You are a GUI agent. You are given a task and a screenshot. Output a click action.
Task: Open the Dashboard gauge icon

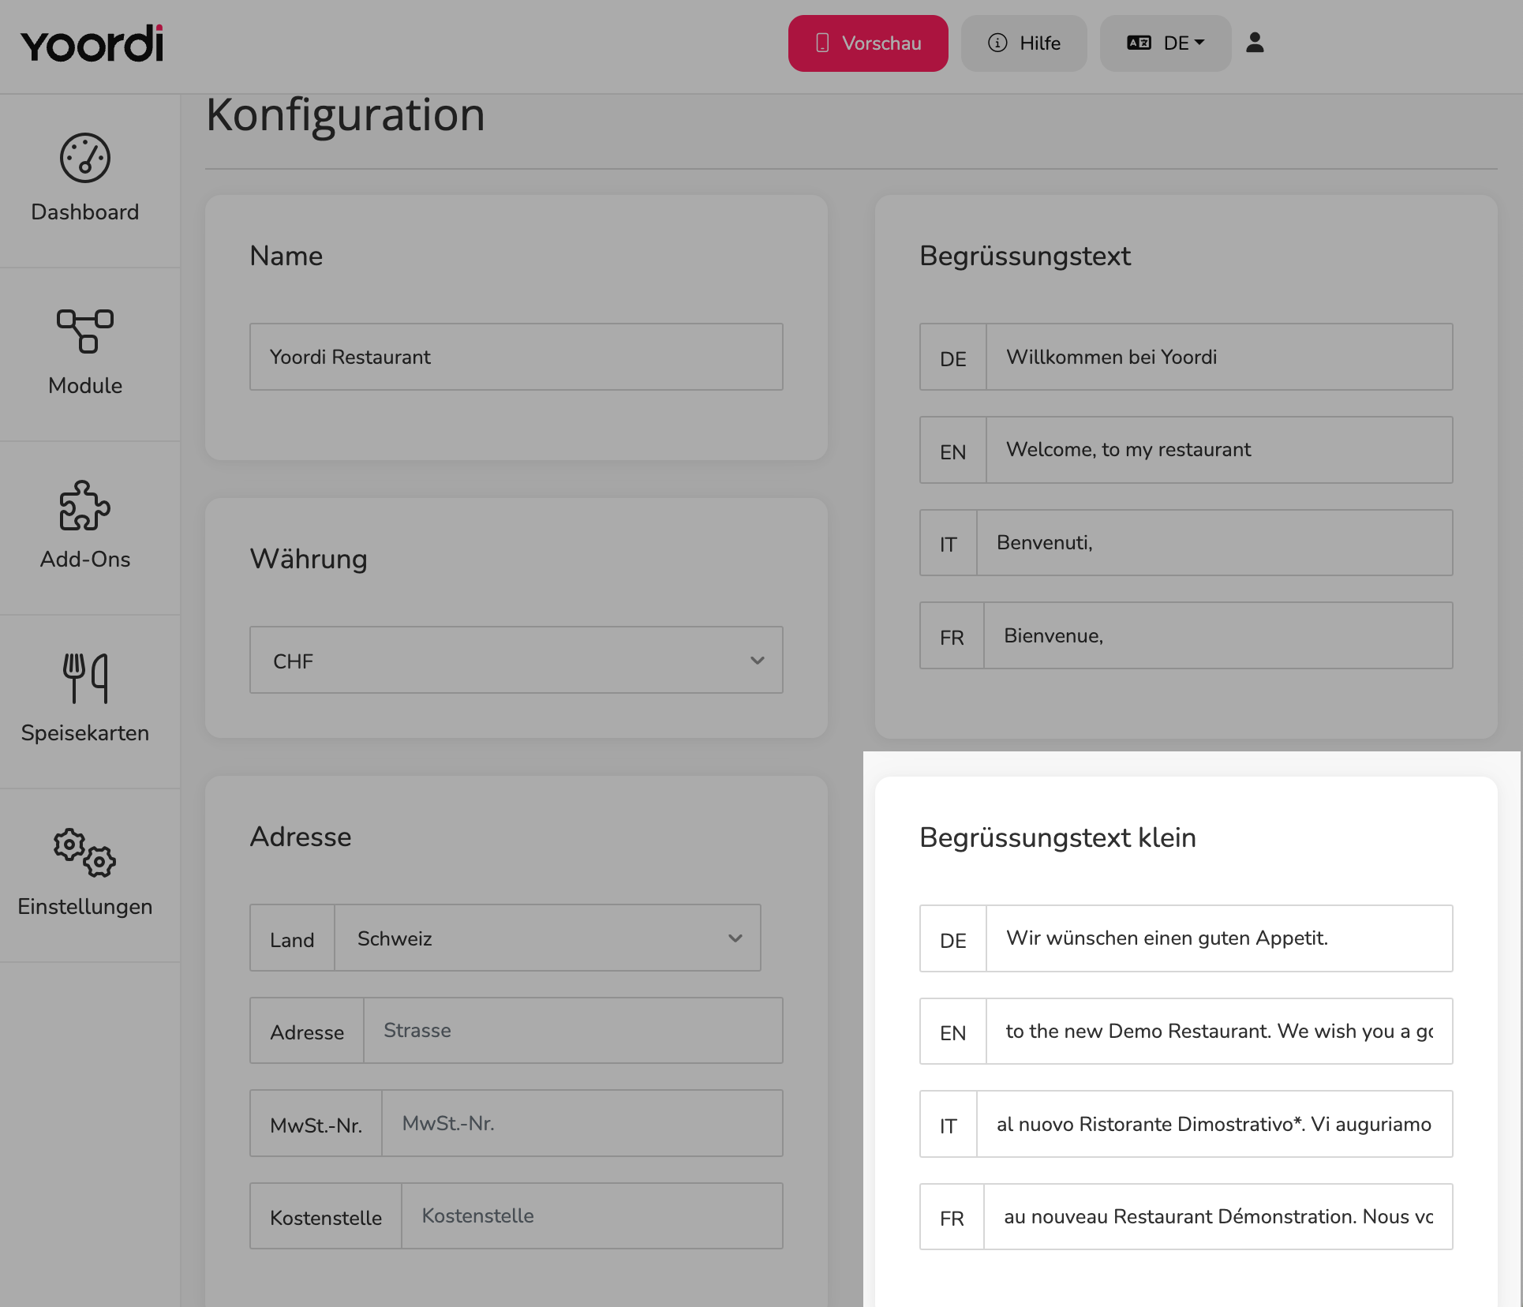coord(85,158)
